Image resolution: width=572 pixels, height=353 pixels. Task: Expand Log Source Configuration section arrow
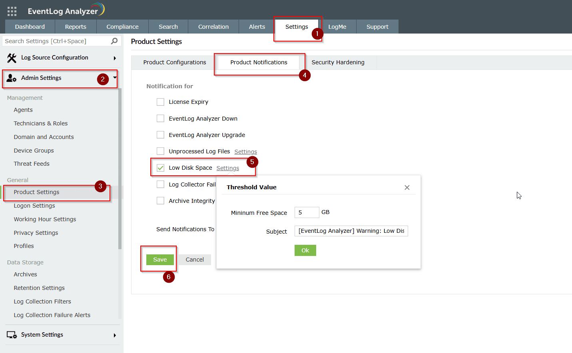click(x=115, y=58)
